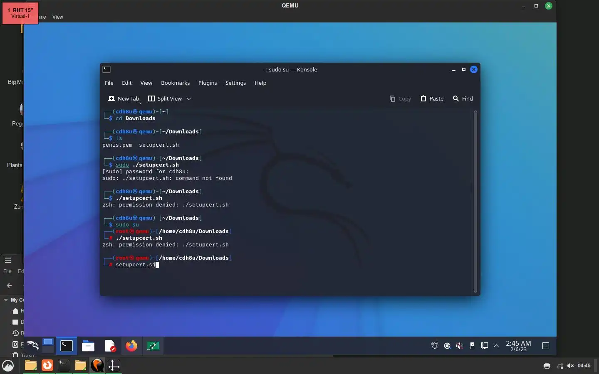
Task: Open Find in the Konsole toolbar
Action: 463,98
